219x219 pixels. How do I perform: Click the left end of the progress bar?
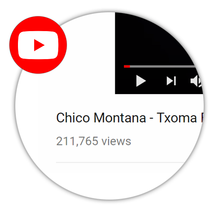[x=124, y=67]
